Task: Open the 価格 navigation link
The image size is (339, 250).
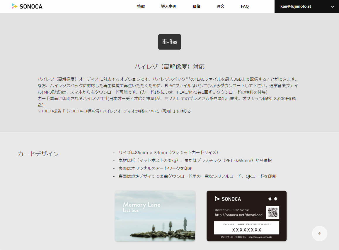Action: 197,6
